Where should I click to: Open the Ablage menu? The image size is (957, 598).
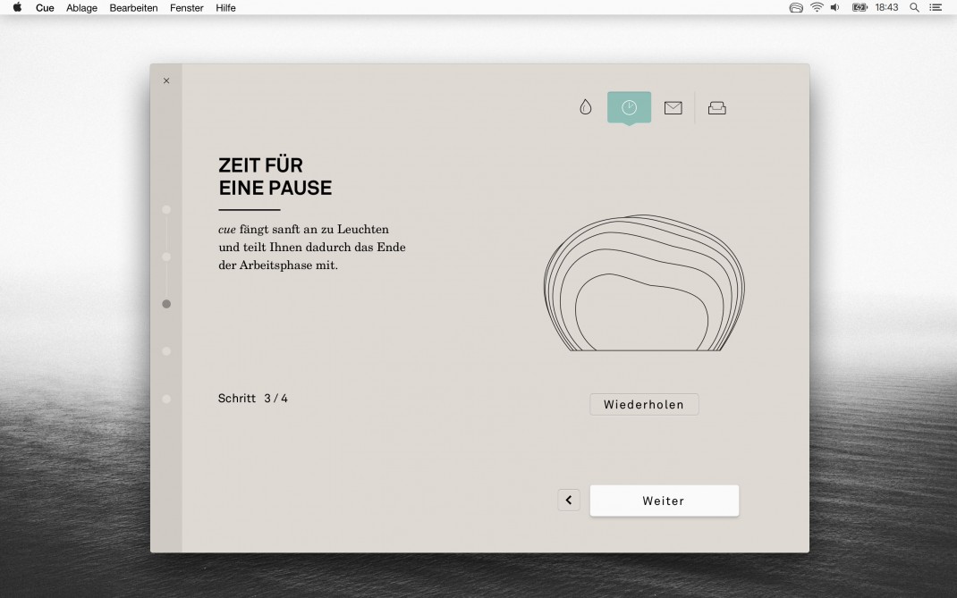81,8
